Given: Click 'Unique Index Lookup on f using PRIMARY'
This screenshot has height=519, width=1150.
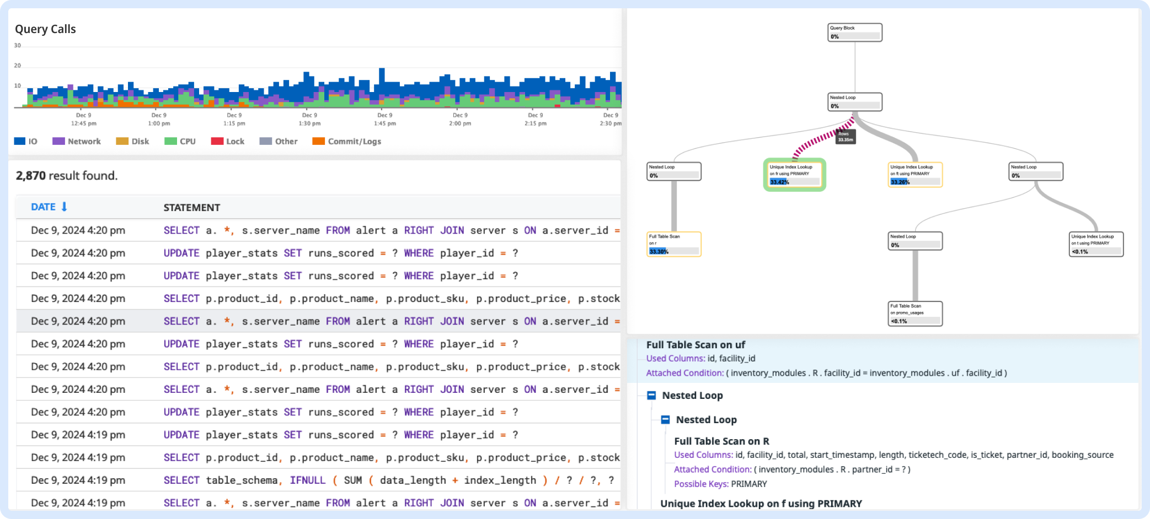Looking at the screenshot, I should 761,504.
